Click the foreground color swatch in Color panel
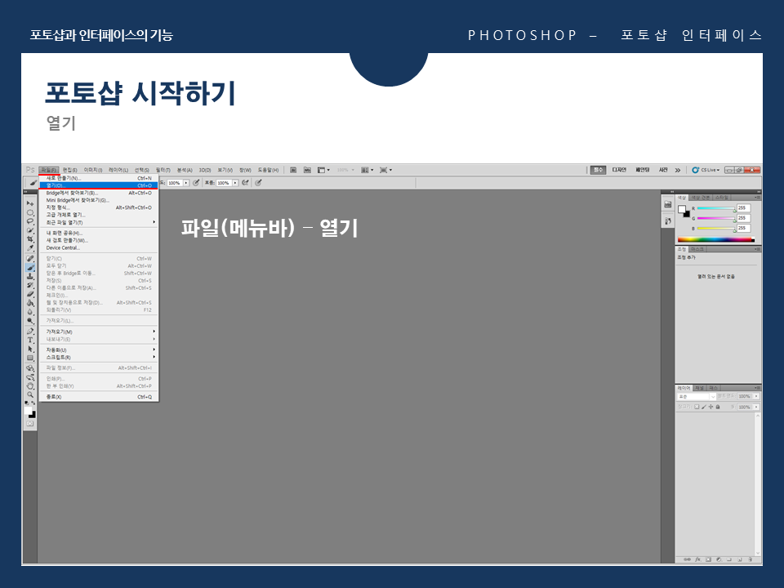The image size is (784, 588). (682, 209)
